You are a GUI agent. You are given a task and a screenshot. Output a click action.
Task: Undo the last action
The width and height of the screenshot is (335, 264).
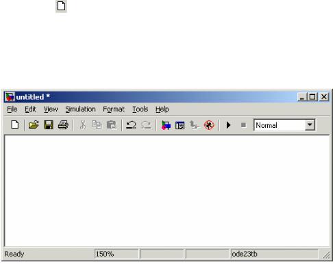(x=131, y=125)
